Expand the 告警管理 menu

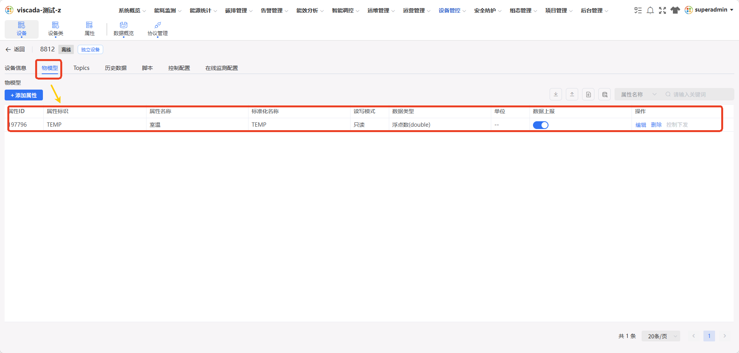[x=274, y=10]
